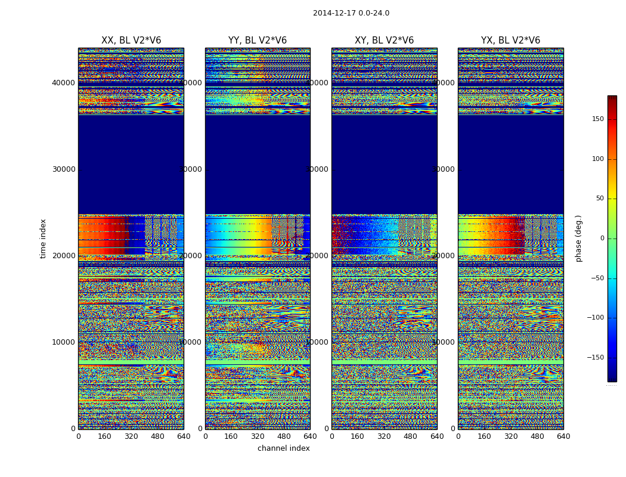Click the 'phase (deg.)' colorbar label

(x=578, y=238)
